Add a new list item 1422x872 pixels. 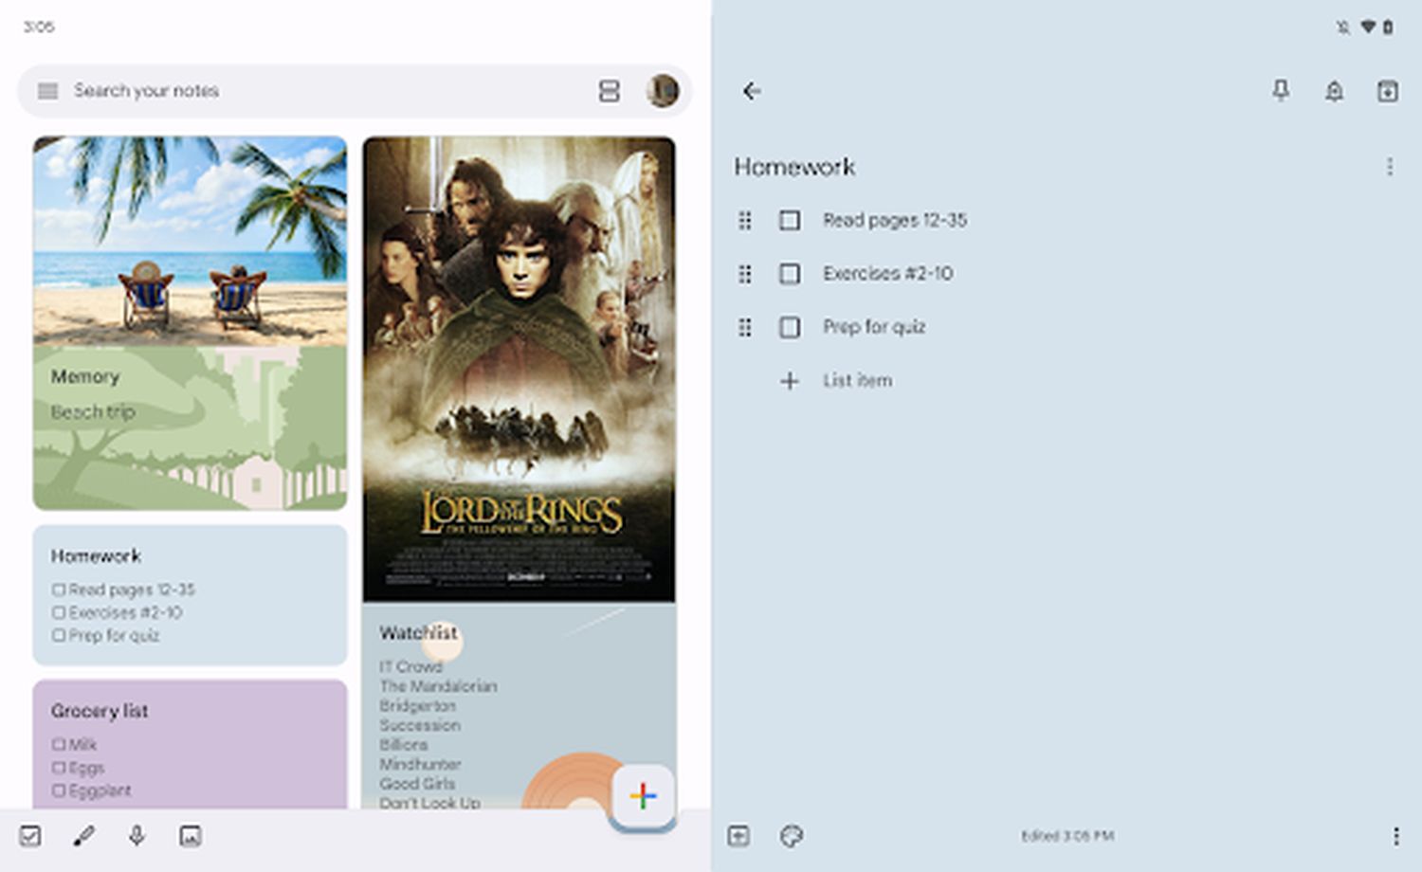(x=856, y=381)
